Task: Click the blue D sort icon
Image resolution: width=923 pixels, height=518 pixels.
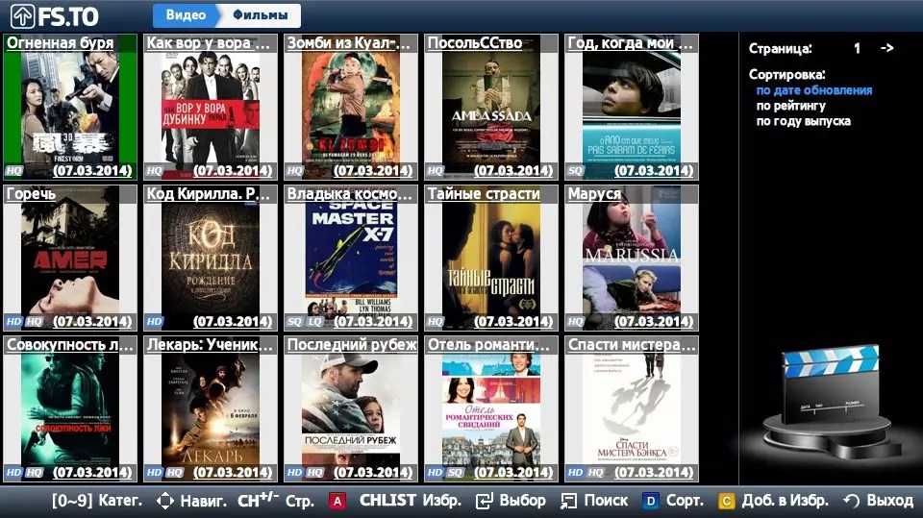Action: point(651,501)
